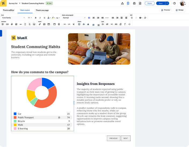Viewport: 189px width, 147px height.
Task: Open the form Preview
Action: tap(166, 10)
